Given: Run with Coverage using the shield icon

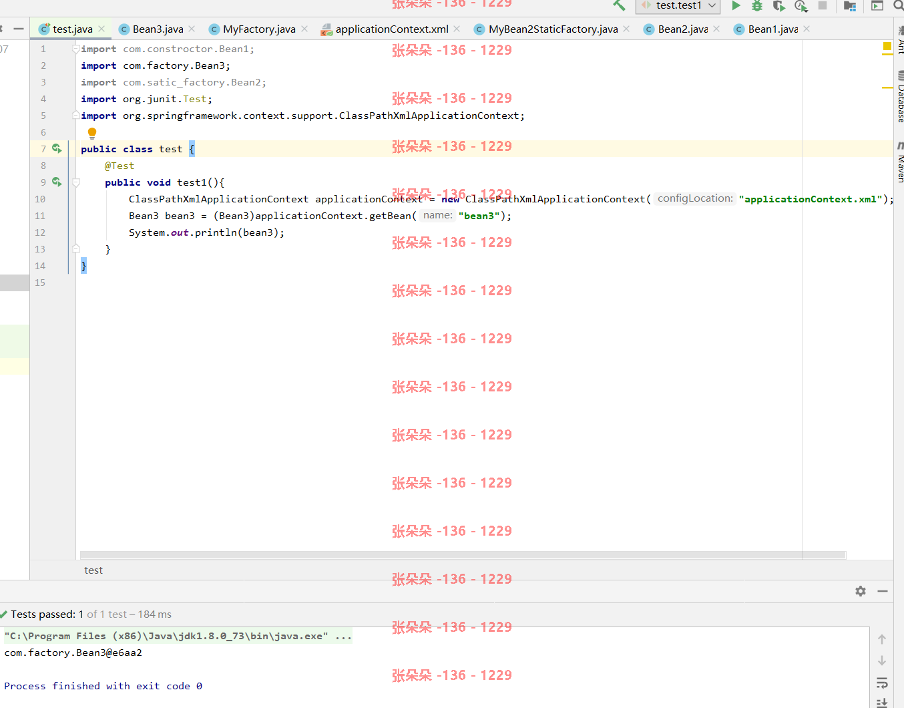Looking at the screenshot, I should [778, 5].
